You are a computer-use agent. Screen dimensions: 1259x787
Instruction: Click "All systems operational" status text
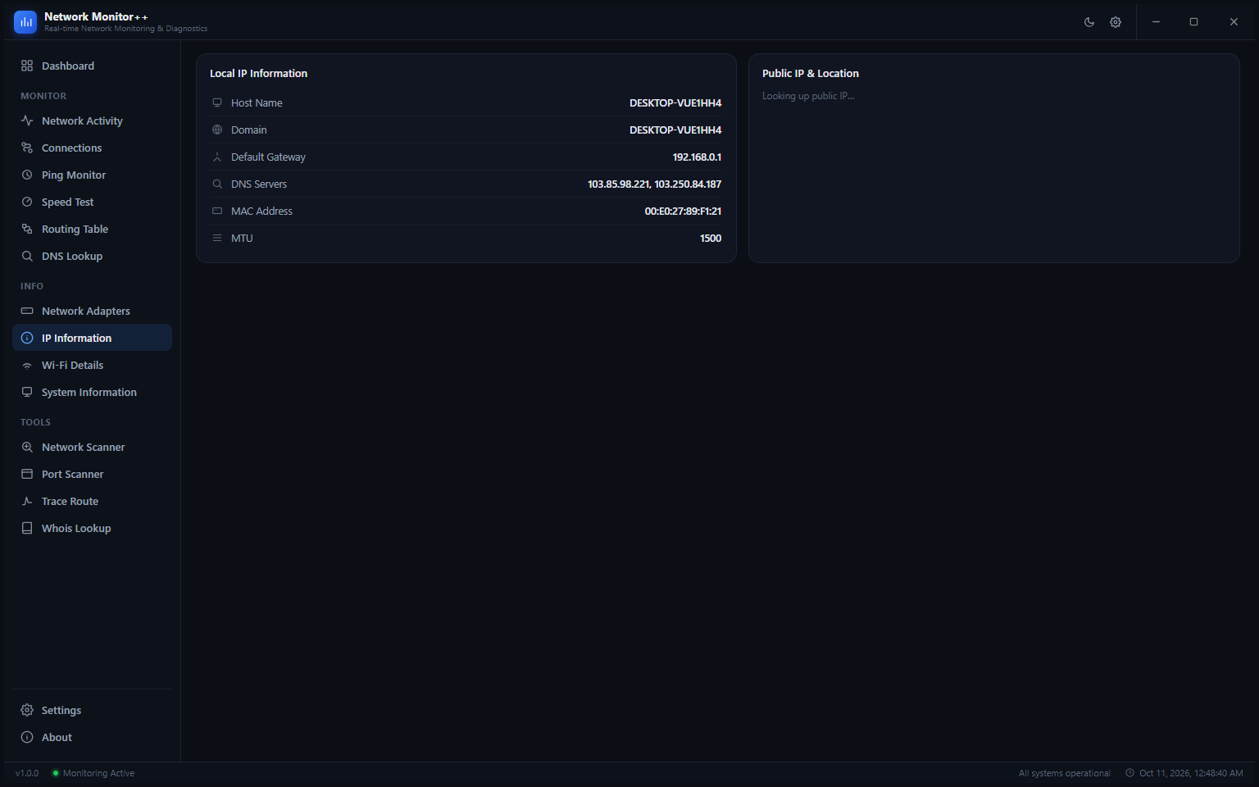(1065, 773)
